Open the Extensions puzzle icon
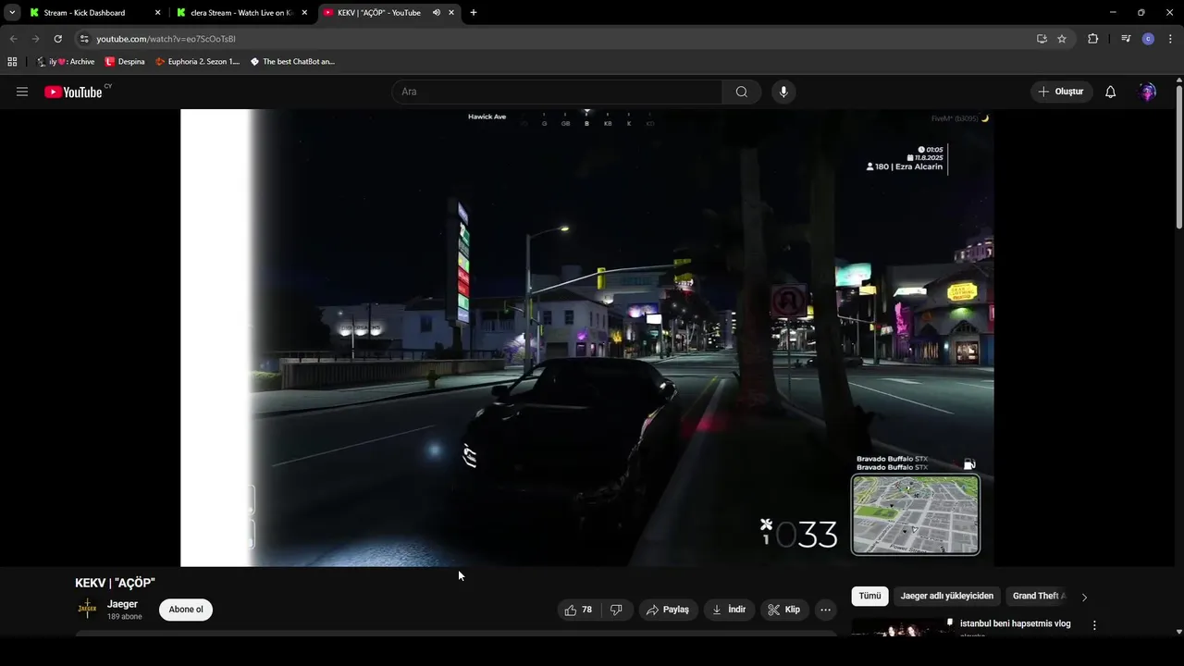Image resolution: width=1184 pixels, height=666 pixels. tap(1092, 39)
